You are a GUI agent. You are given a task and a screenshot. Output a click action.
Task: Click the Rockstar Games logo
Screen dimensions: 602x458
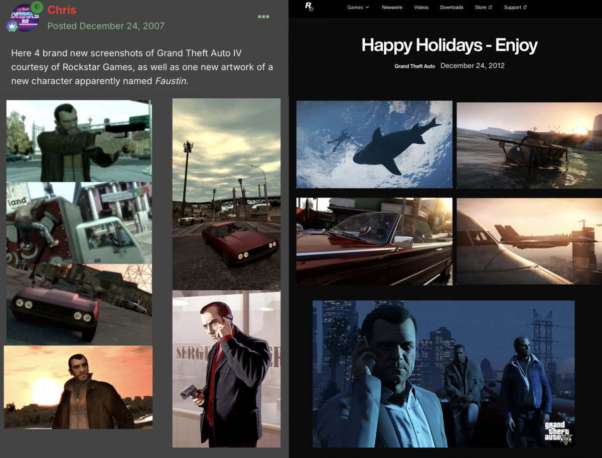point(309,7)
